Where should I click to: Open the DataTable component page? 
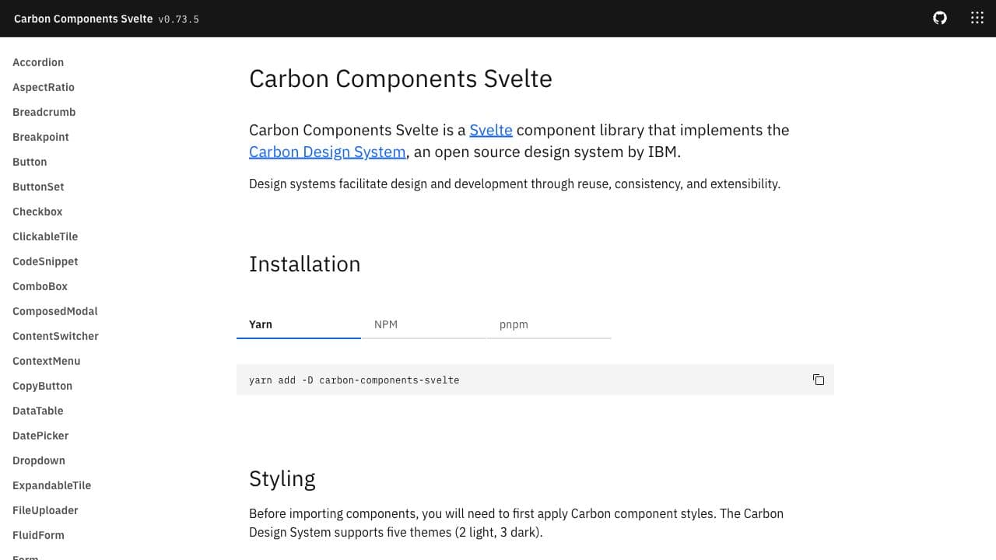38,411
